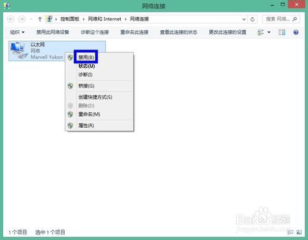Refresh the network connections view
The height and width of the screenshot is (240, 308).
[253, 19]
